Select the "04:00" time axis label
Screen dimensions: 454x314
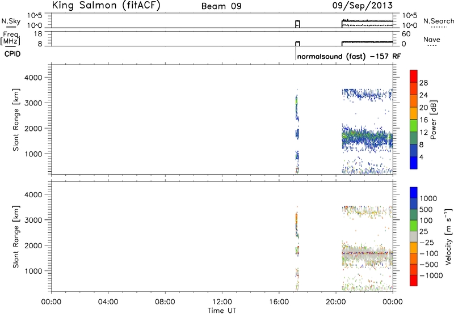[x=108, y=302]
